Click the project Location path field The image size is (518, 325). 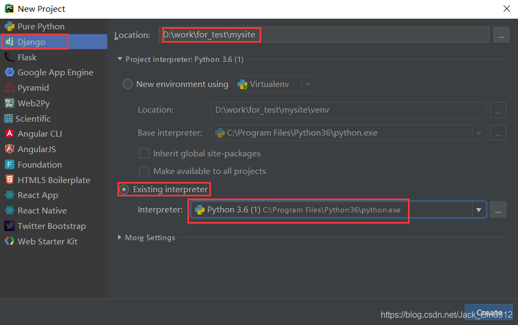(324, 35)
